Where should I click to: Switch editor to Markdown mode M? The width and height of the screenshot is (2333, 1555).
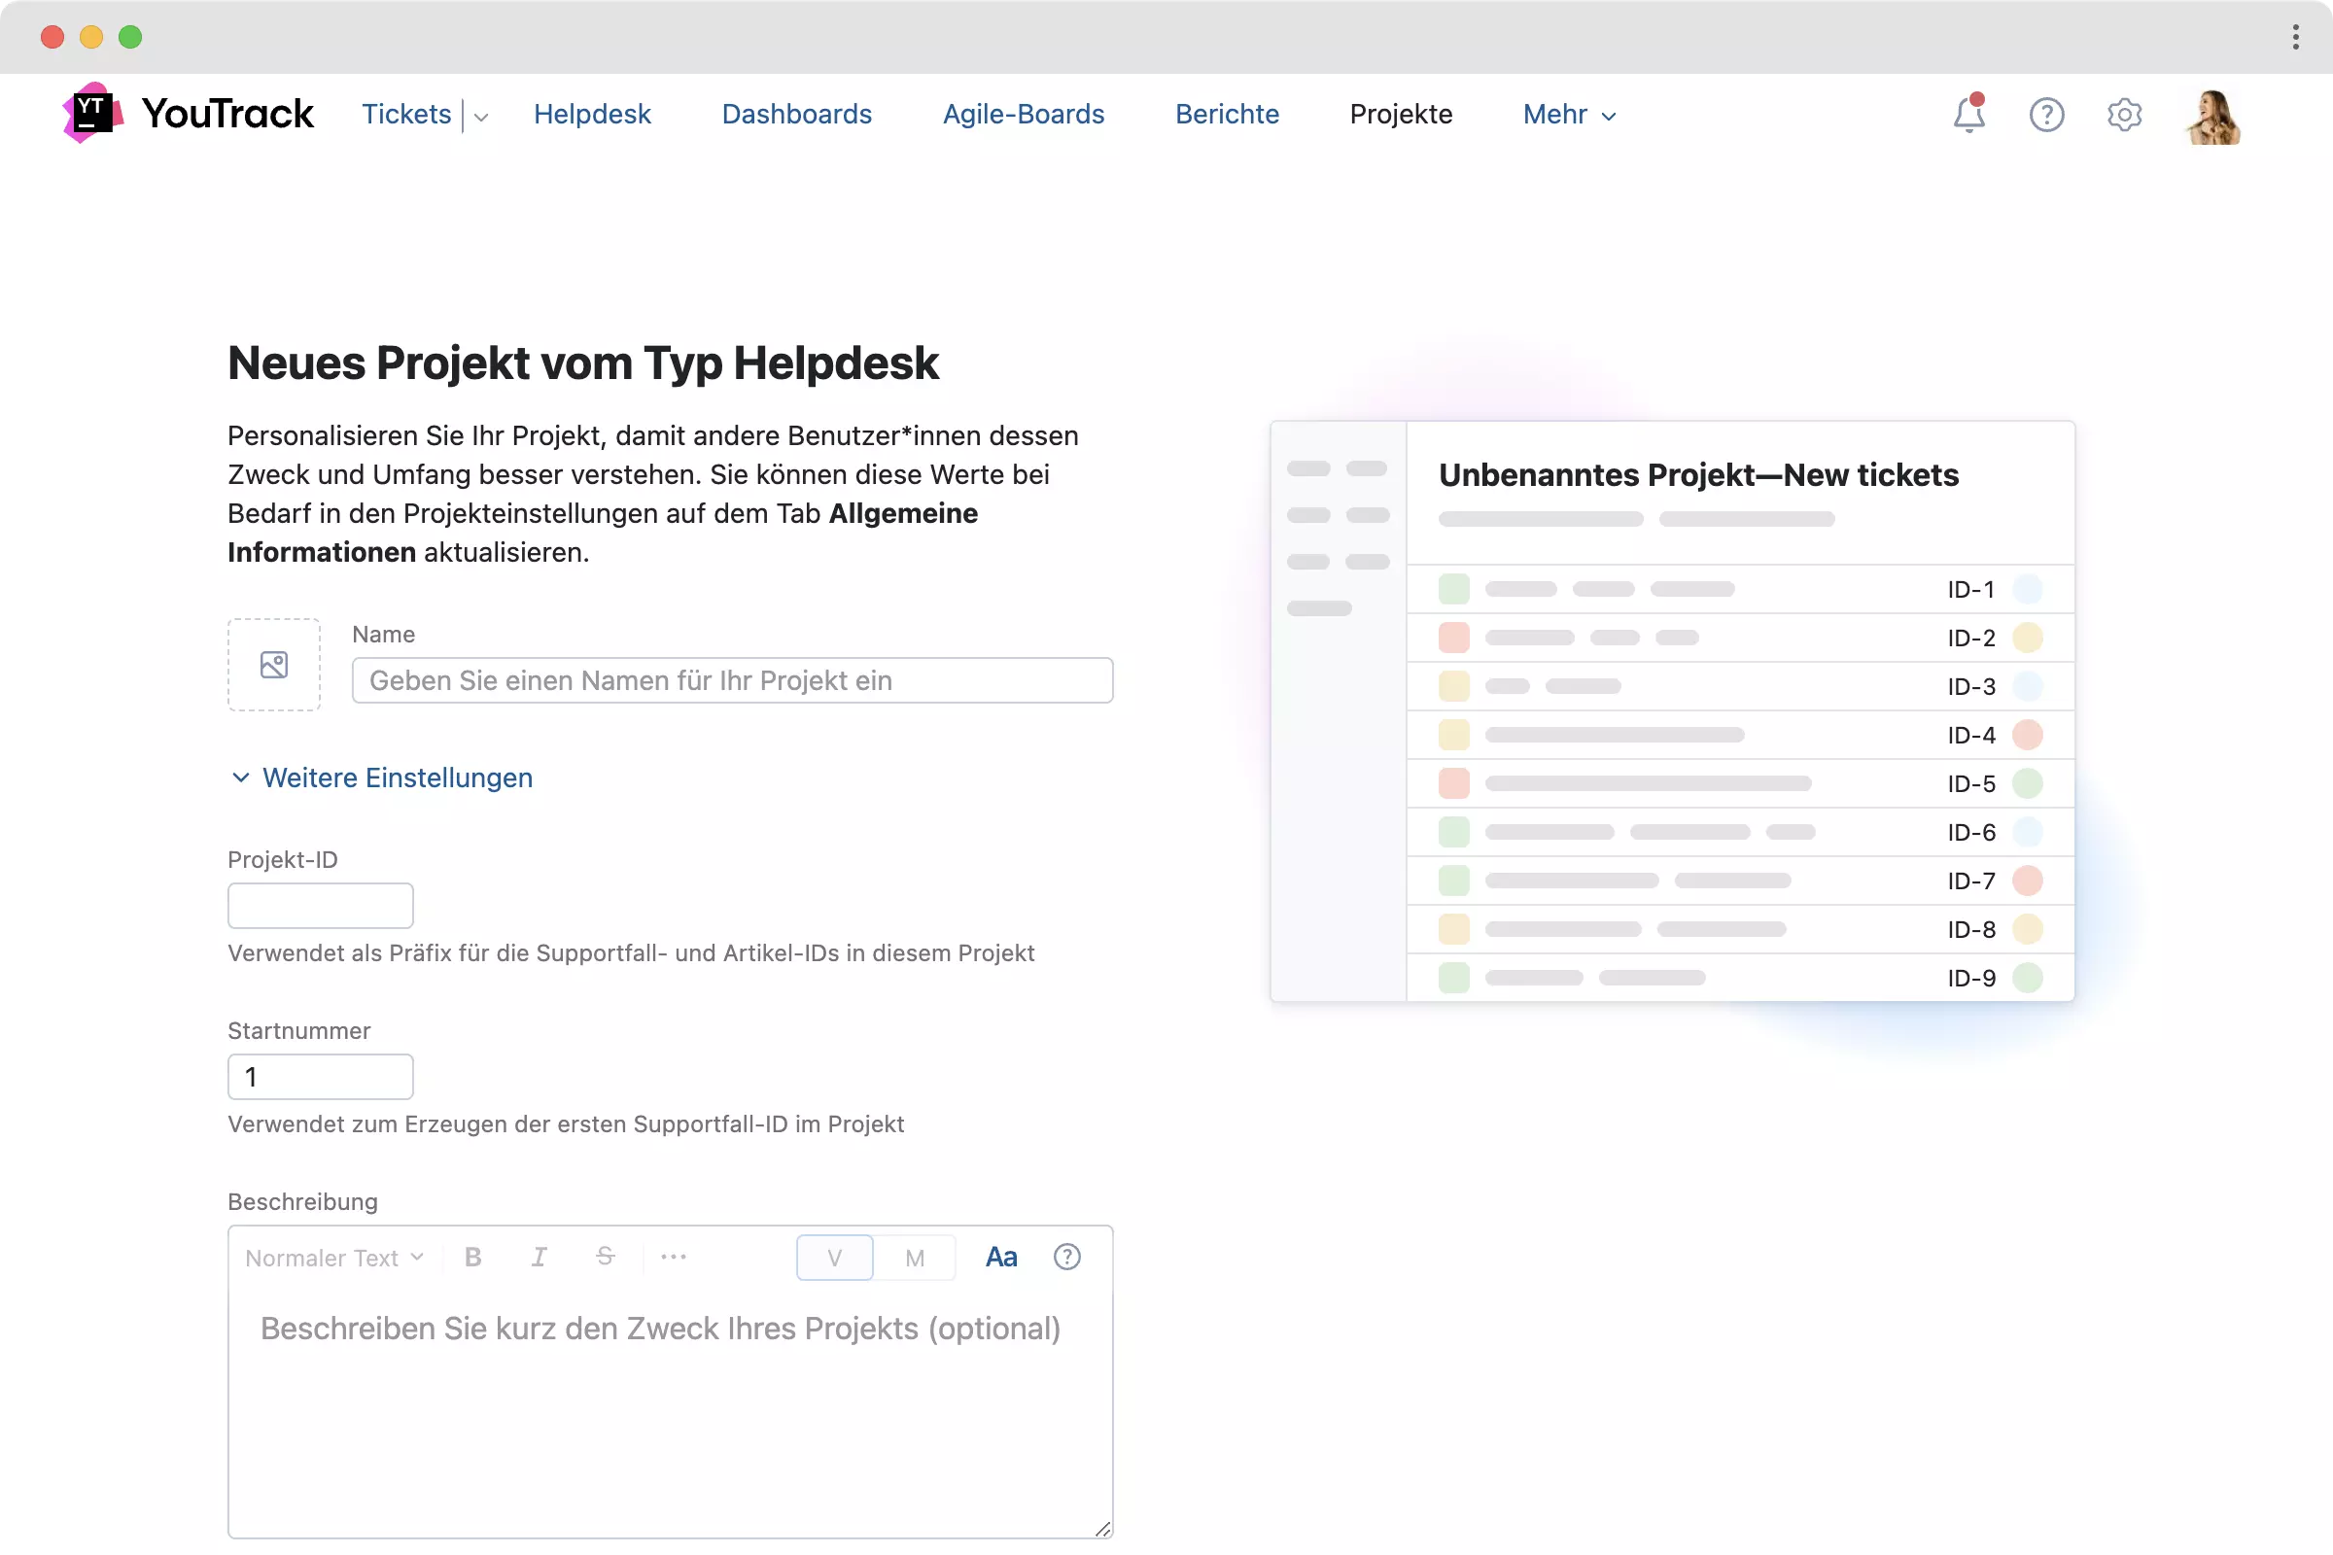tap(915, 1258)
